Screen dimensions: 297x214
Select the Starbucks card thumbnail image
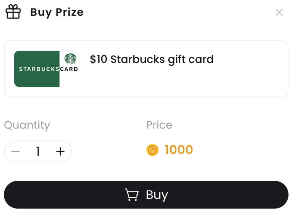tap(46, 69)
